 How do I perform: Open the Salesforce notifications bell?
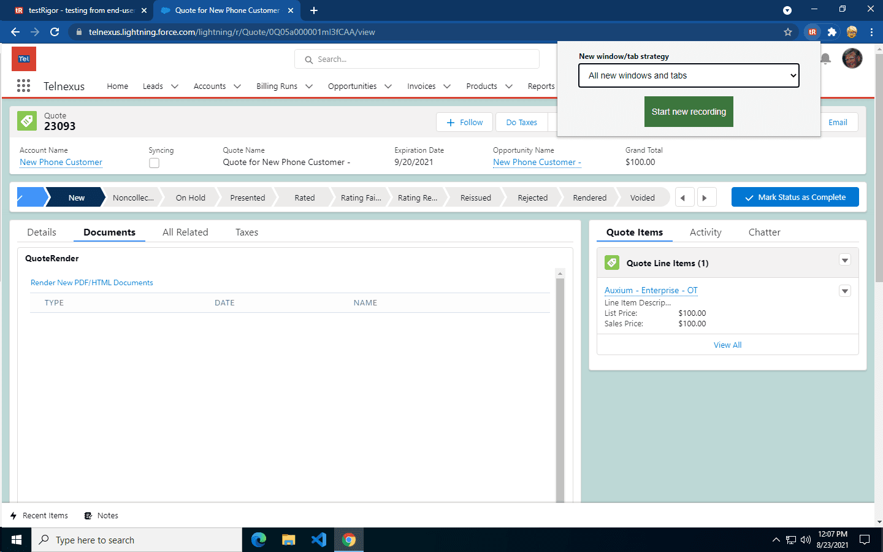(825, 58)
